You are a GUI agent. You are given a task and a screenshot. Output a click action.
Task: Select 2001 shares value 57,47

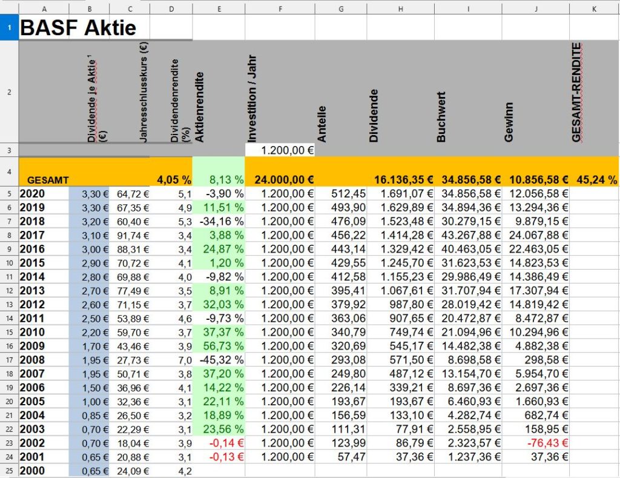click(x=341, y=457)
